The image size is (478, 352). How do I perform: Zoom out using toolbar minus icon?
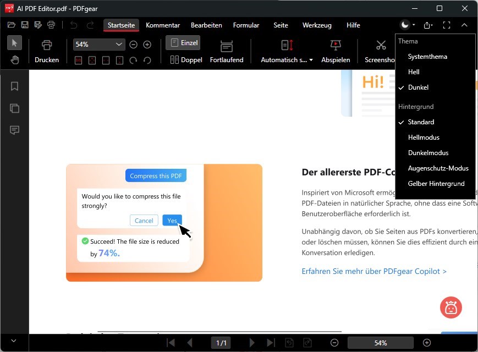tap(133, 45)
